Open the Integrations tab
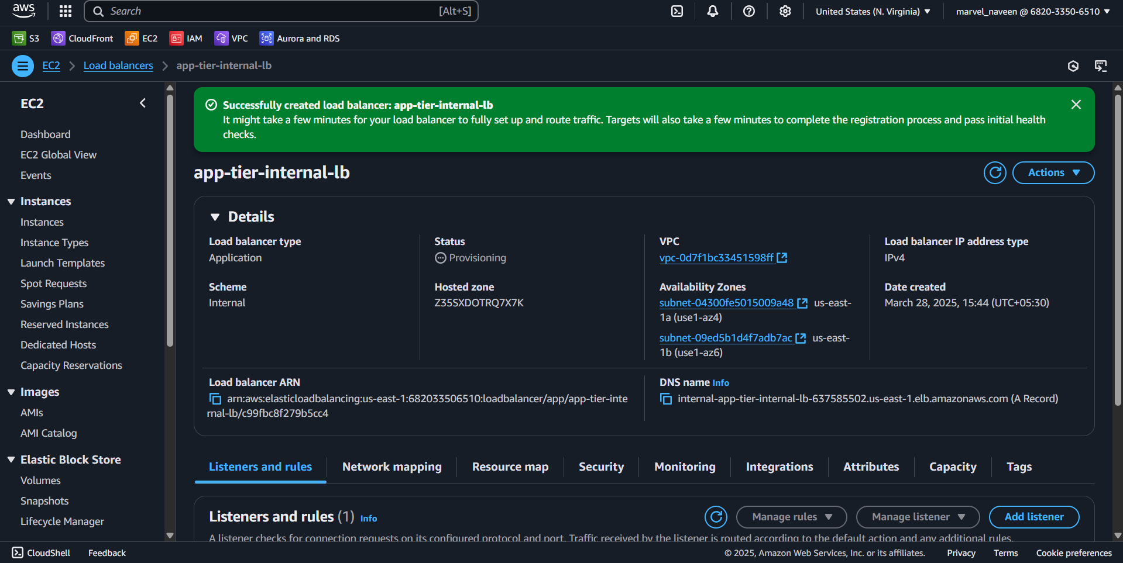This screenshot has height=563, width=1123. [779, 467]
